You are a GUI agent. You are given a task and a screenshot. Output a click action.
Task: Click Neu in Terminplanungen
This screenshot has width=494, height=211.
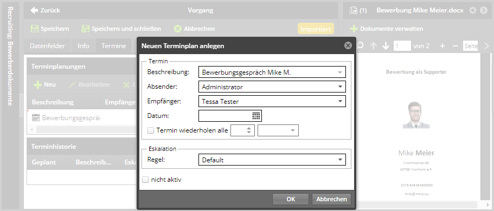(45, 84)
